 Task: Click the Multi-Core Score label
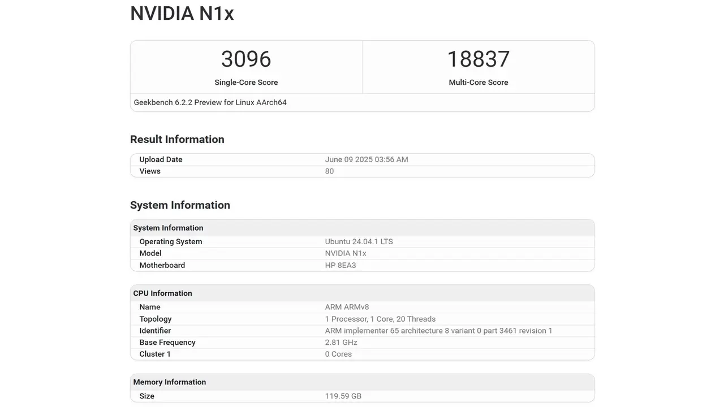coord(478,83)
